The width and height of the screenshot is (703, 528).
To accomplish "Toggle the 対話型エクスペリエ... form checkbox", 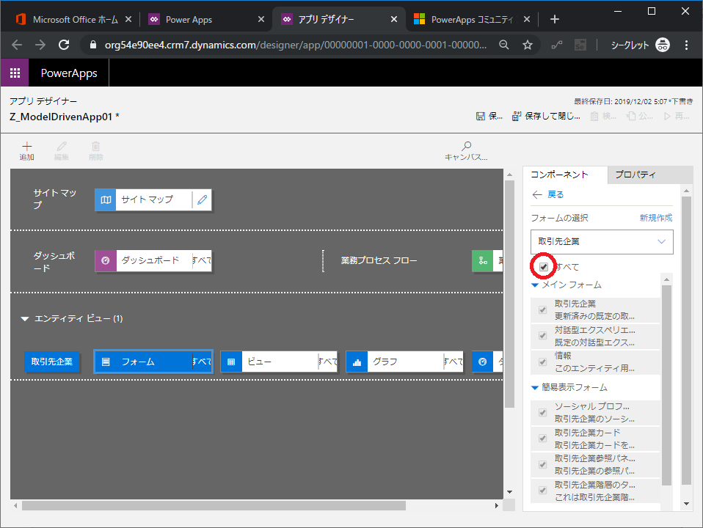I will (x=542, y=336).
